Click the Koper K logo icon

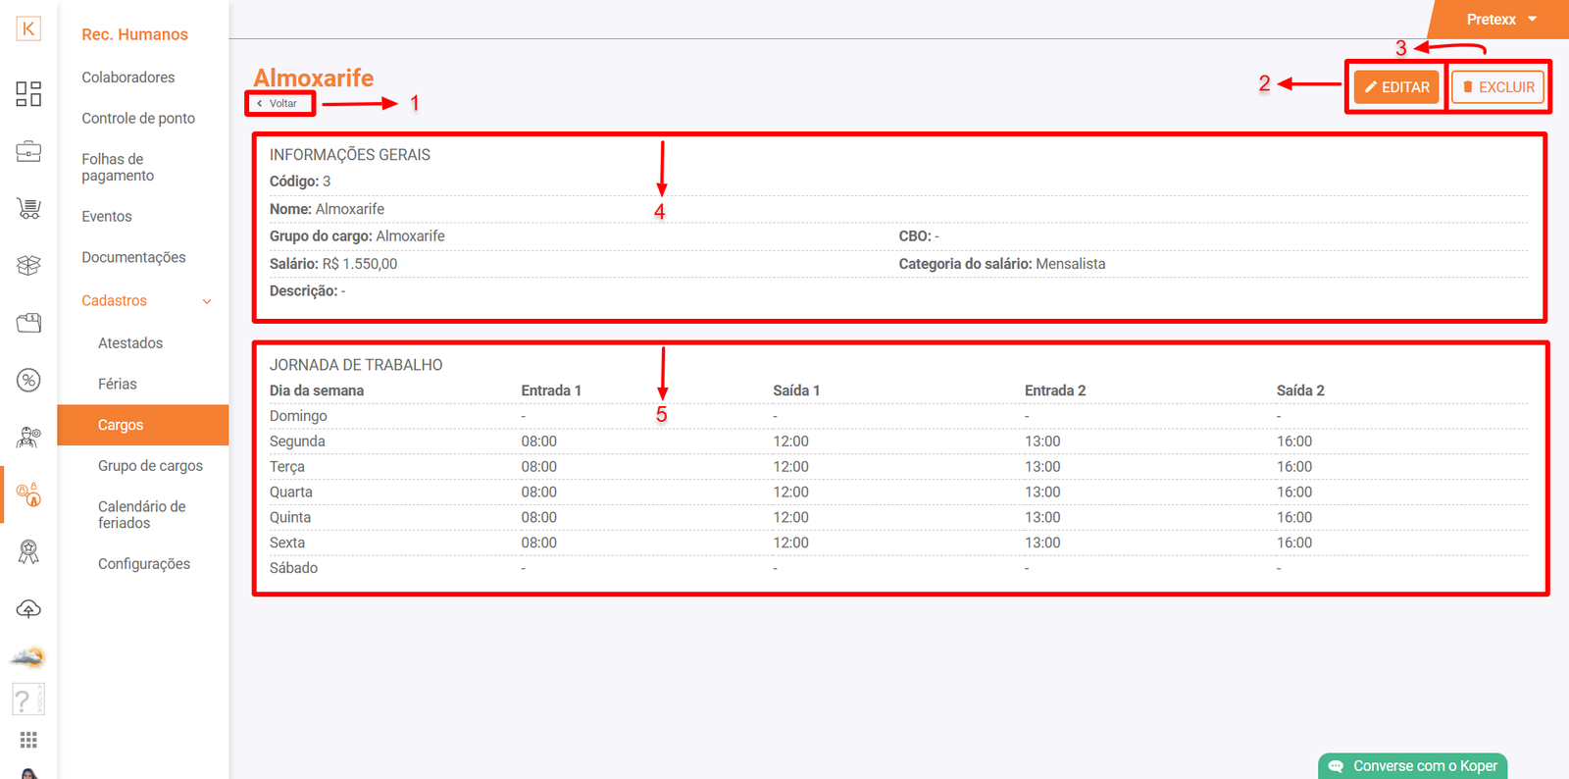click(28, 28)
